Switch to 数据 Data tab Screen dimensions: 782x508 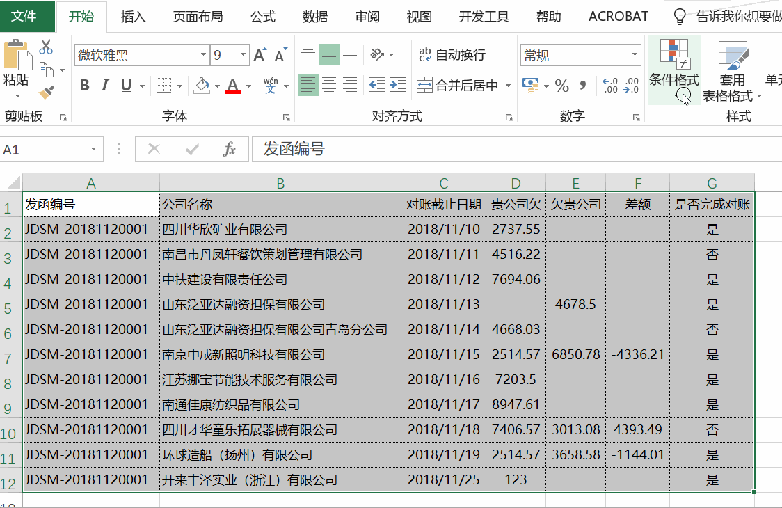(314, 17)
